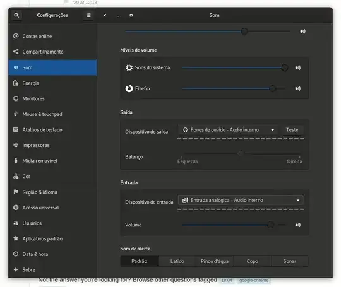Select the Contas online settings panel
341x287 pixels.
pos(52,37)
